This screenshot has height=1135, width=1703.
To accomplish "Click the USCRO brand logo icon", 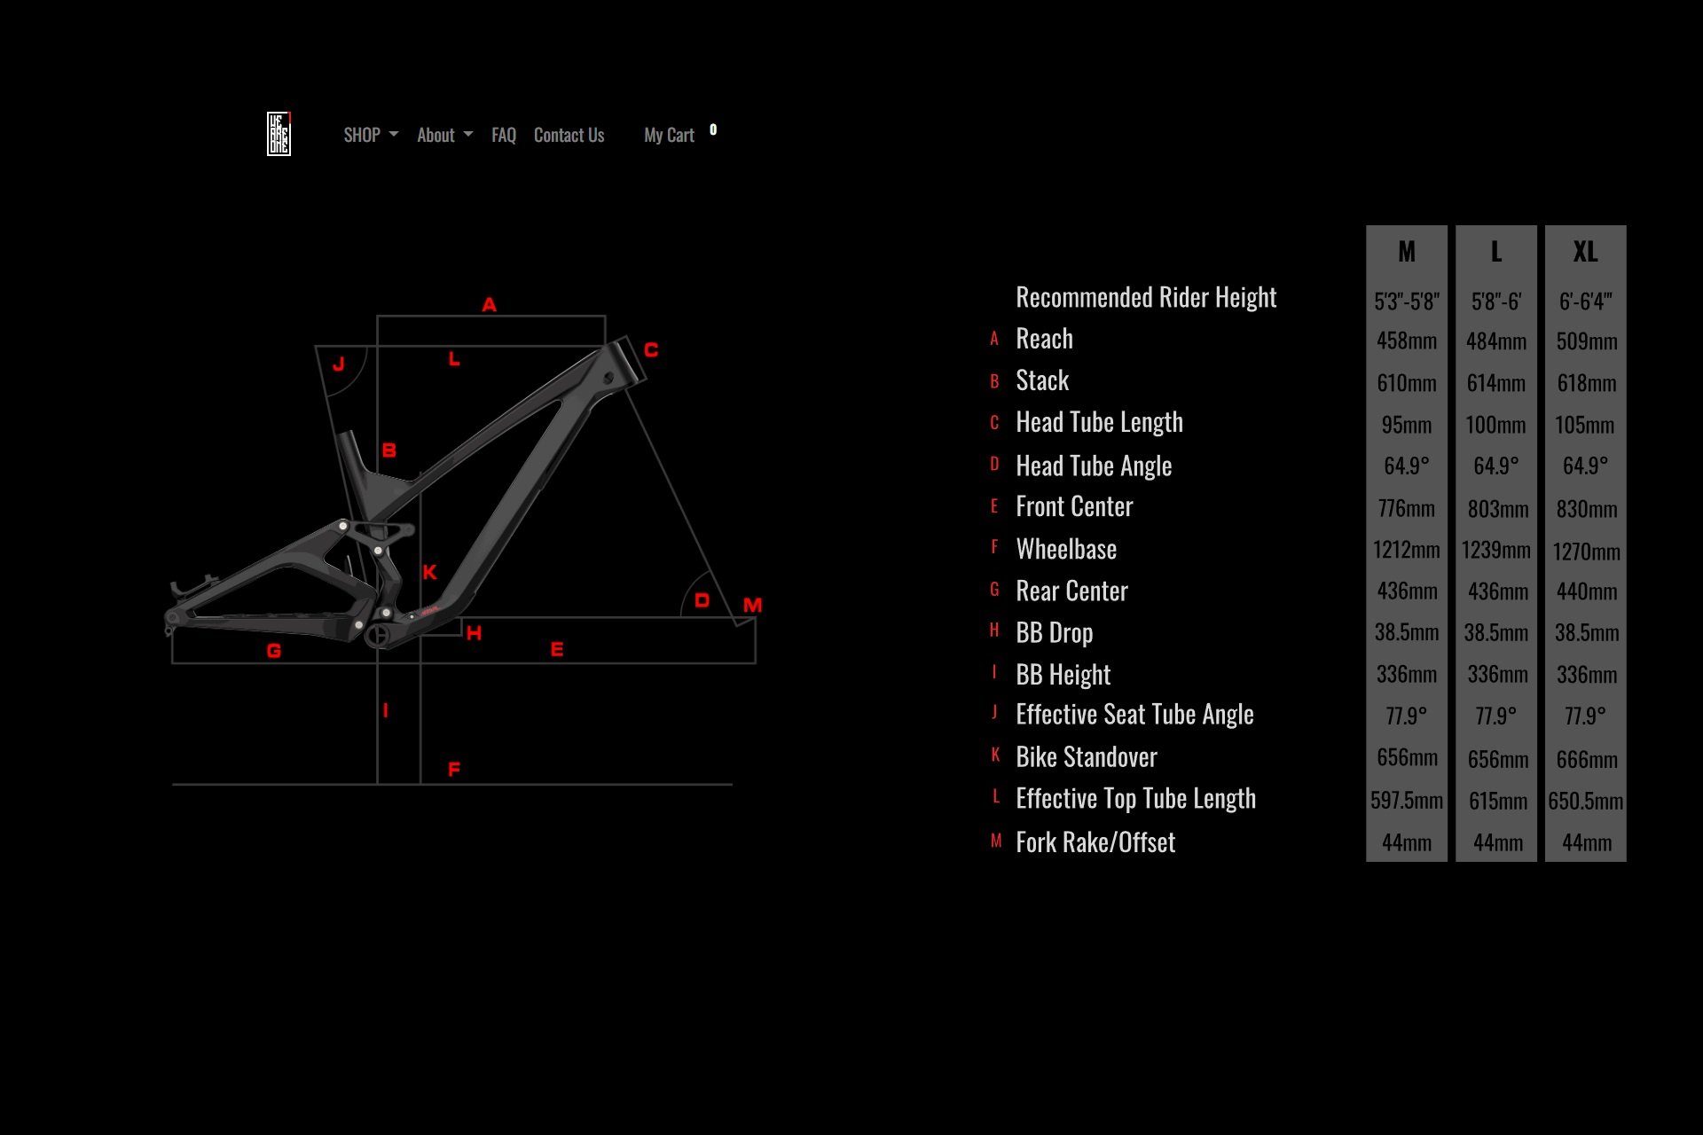I will 278,133.
